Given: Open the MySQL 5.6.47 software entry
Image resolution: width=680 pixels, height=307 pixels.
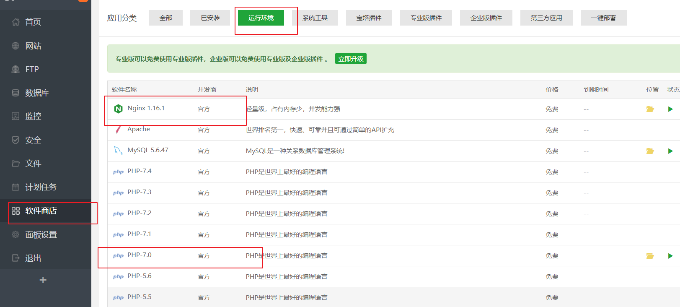Looking at the screenshot, I should [148, 150].
